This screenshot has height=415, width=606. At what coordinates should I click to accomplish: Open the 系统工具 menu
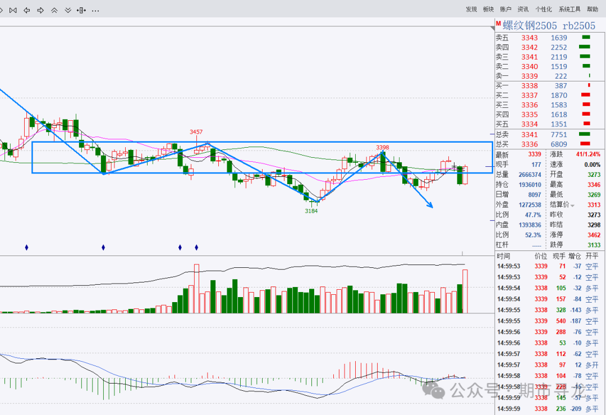[x=570, y=10]
